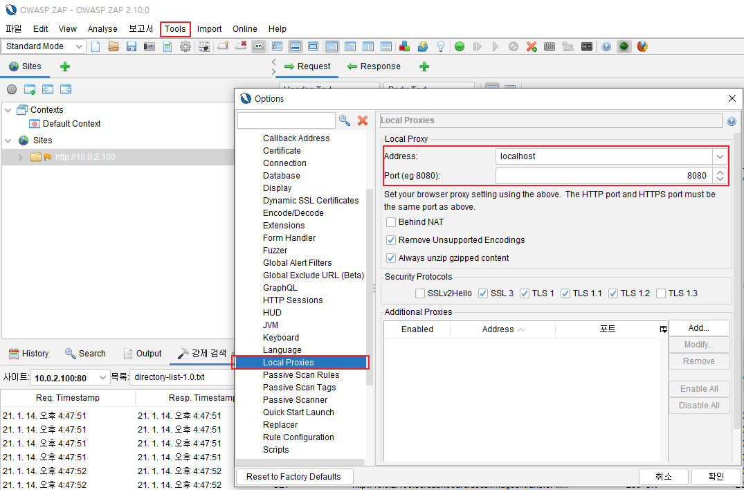Open the 보고서 menu
This screenshot has width=744, height=490.
[141, 29]
